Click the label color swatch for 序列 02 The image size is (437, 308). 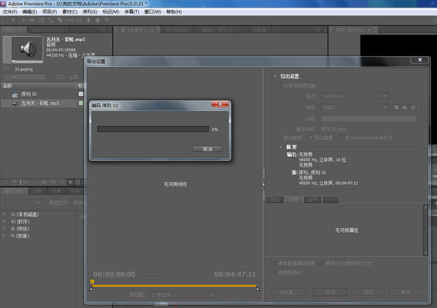81,94
